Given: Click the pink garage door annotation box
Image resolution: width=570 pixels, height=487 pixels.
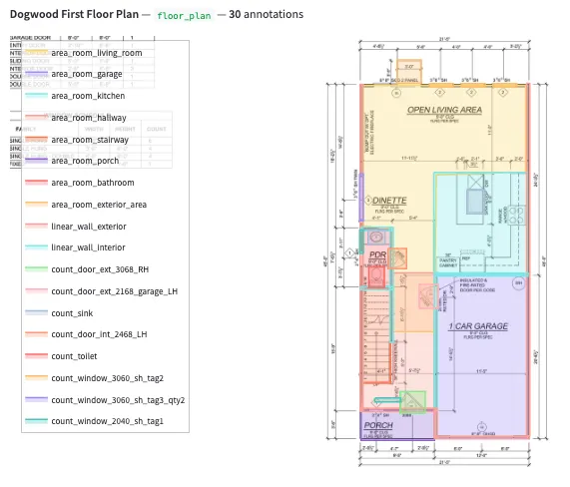Looking at the screenshot, I should (x=428, y=296).
